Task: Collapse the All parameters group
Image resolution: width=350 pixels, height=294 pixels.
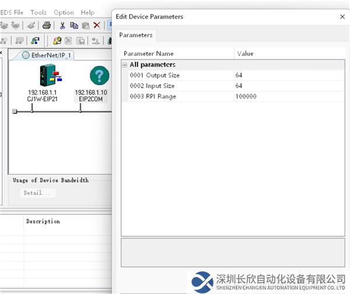Action: point(125,65)
